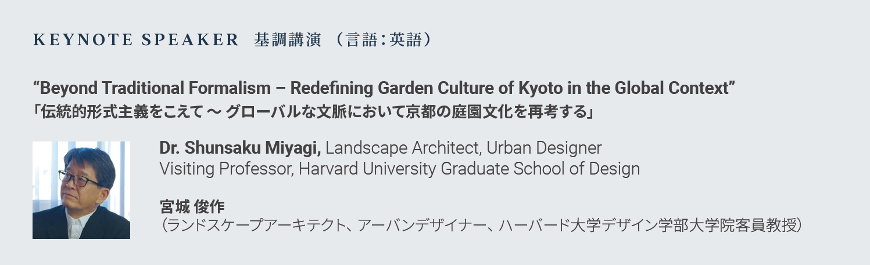
Task: Click the "KEYNOTE SPEAKER" heading
Action: (137, 40)
